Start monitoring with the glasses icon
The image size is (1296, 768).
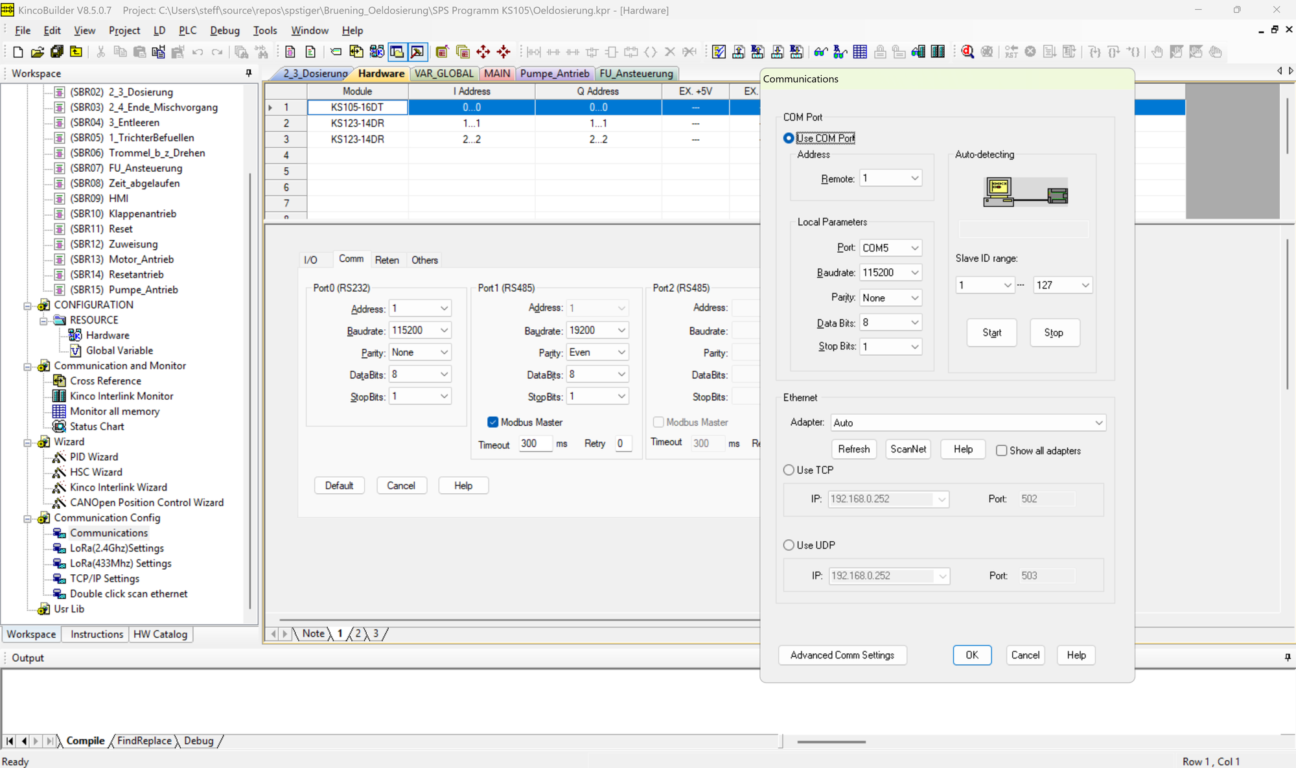pos(820,52)
